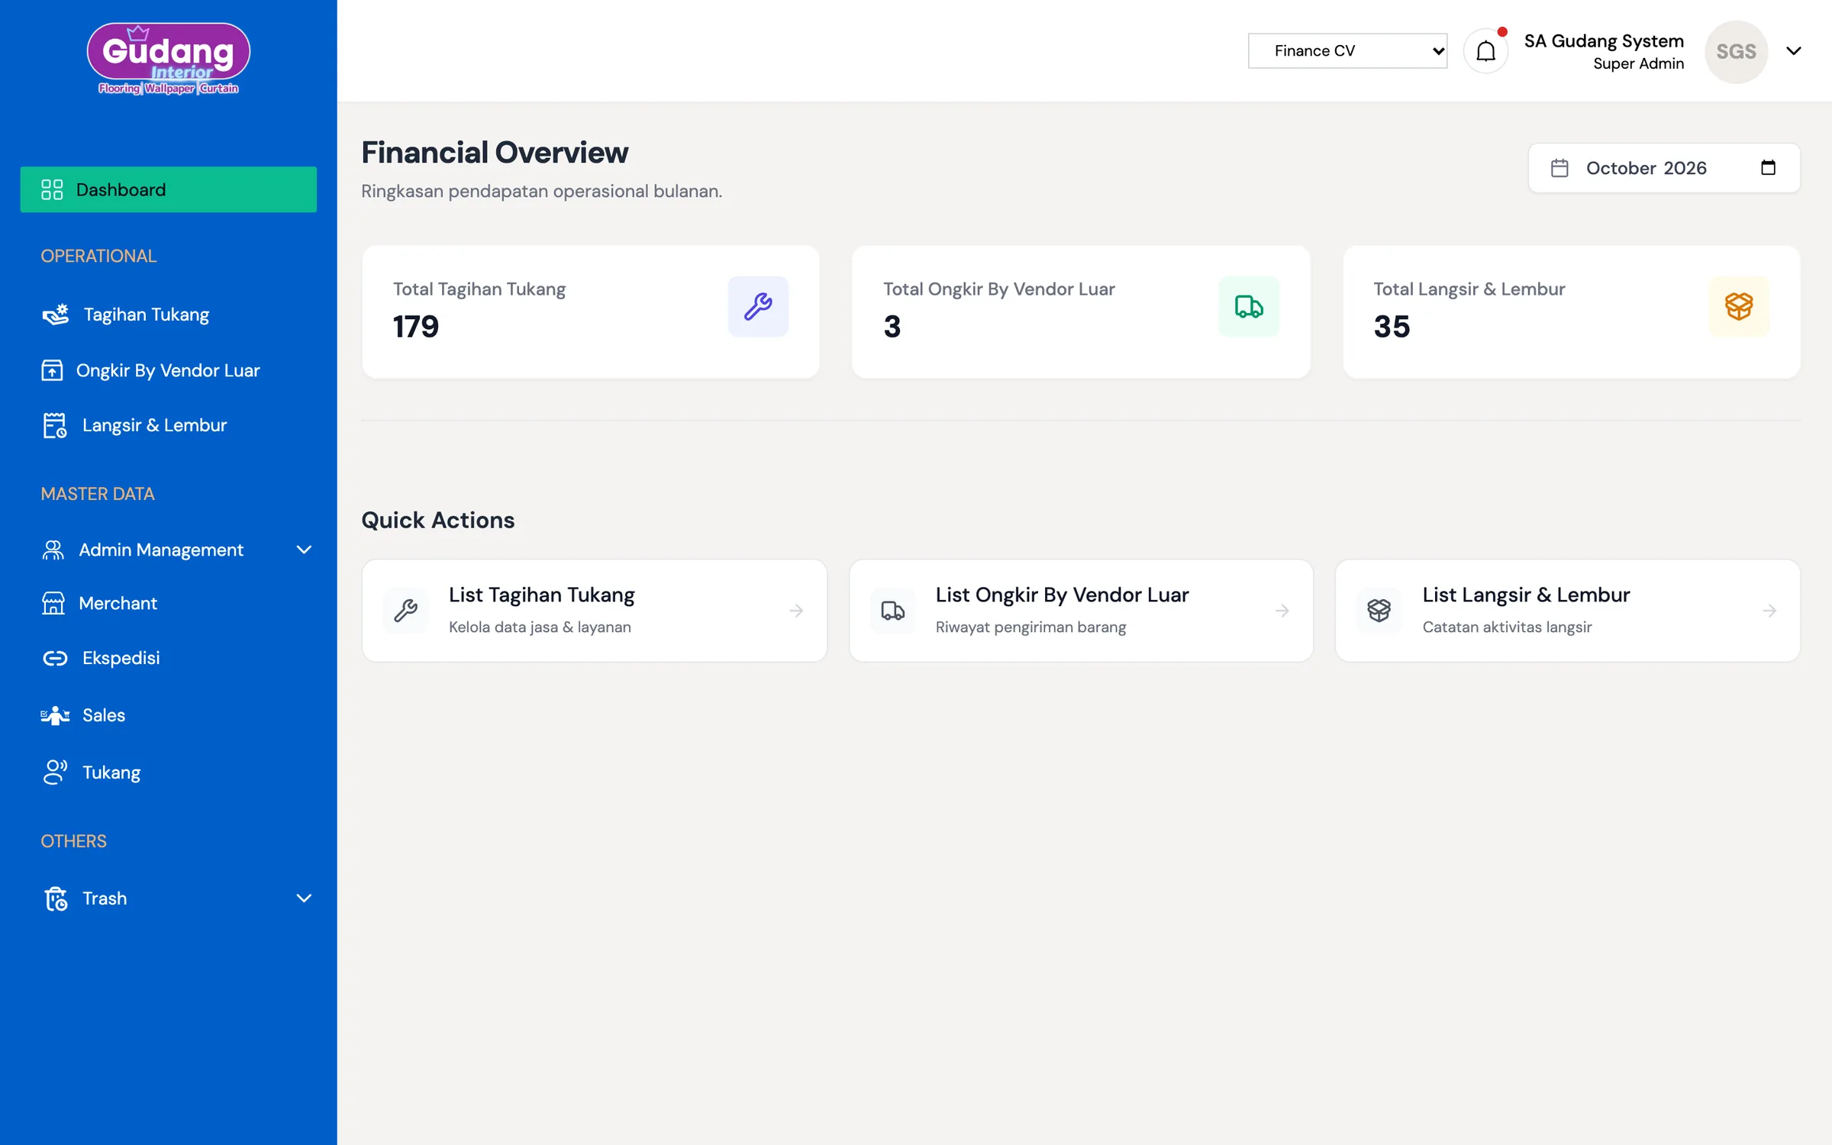Click the Tagihan Tukang sidebar icon
The image size is (1832, 1145).
(x=55, y=314)
